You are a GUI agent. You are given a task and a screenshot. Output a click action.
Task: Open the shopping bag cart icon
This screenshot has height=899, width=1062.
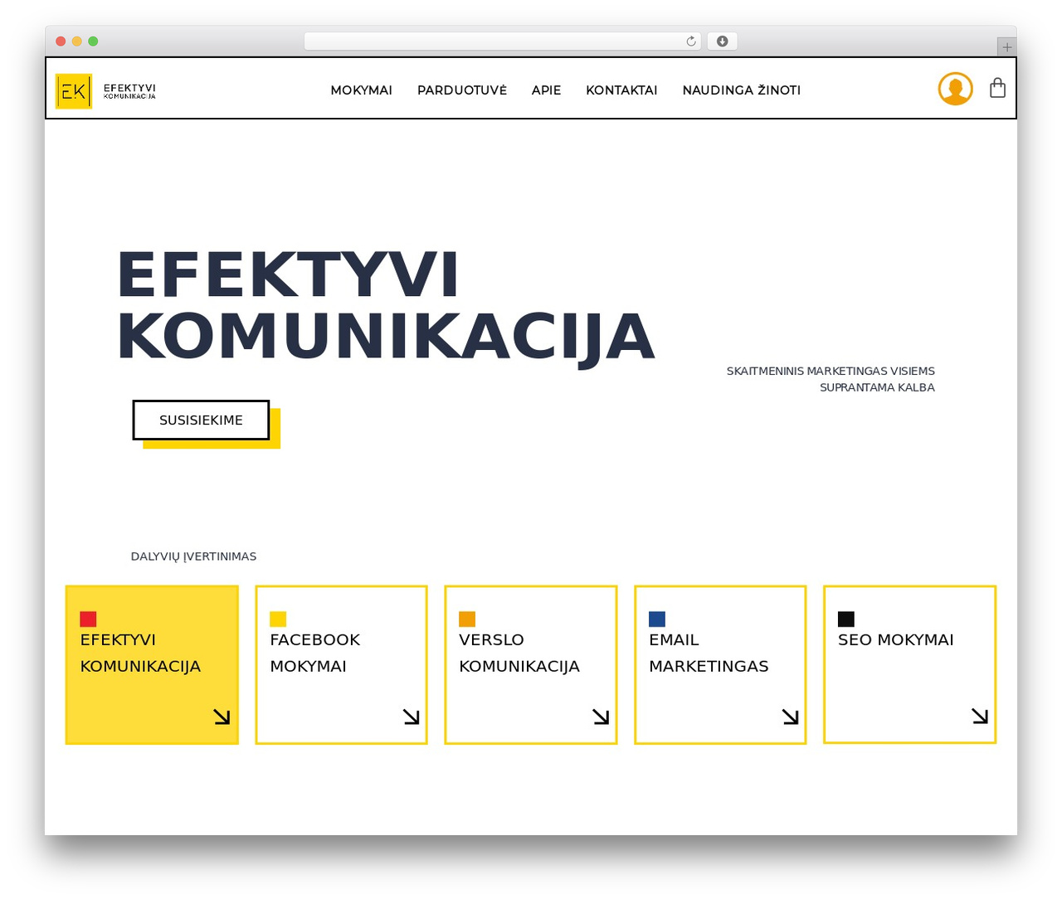[998, 88]
